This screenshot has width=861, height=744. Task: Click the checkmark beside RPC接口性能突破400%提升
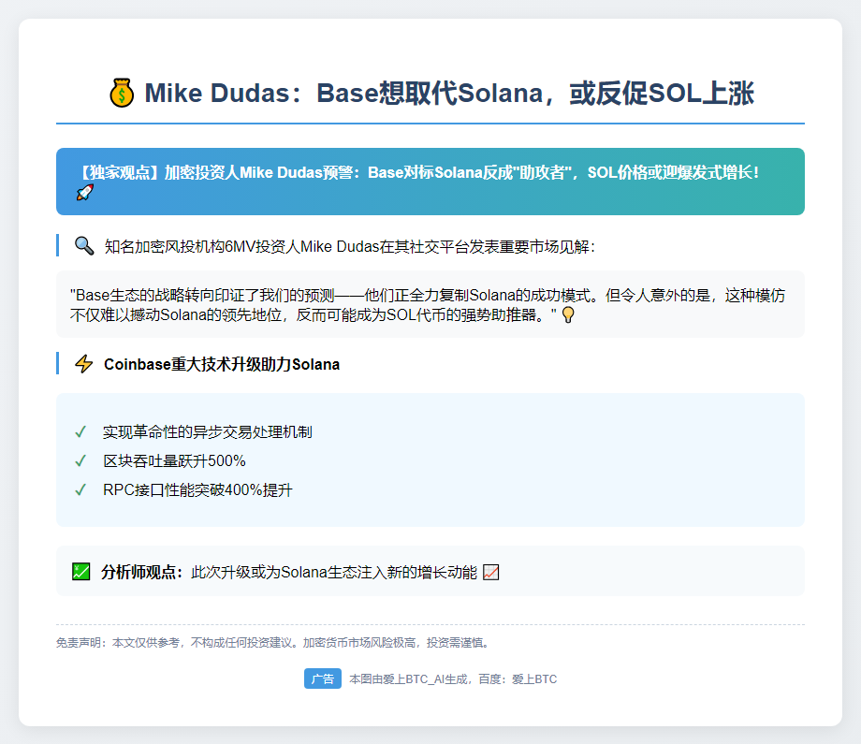pyautogui.click(x=80, y=489)
